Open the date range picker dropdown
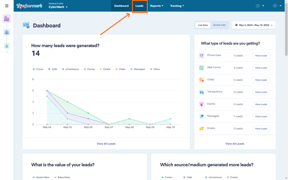Image resolution: width=288 pixels, height=180 pixels. [254, 25]
